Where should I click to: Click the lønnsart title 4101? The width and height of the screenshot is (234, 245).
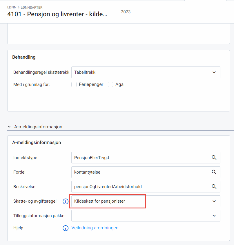(x=13, y=14)
